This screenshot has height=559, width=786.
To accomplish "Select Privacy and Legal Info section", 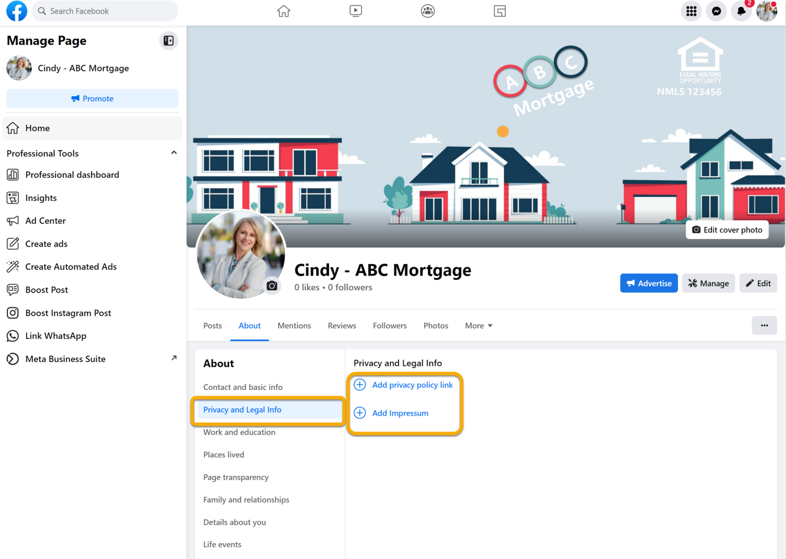I will click(269, 410).
